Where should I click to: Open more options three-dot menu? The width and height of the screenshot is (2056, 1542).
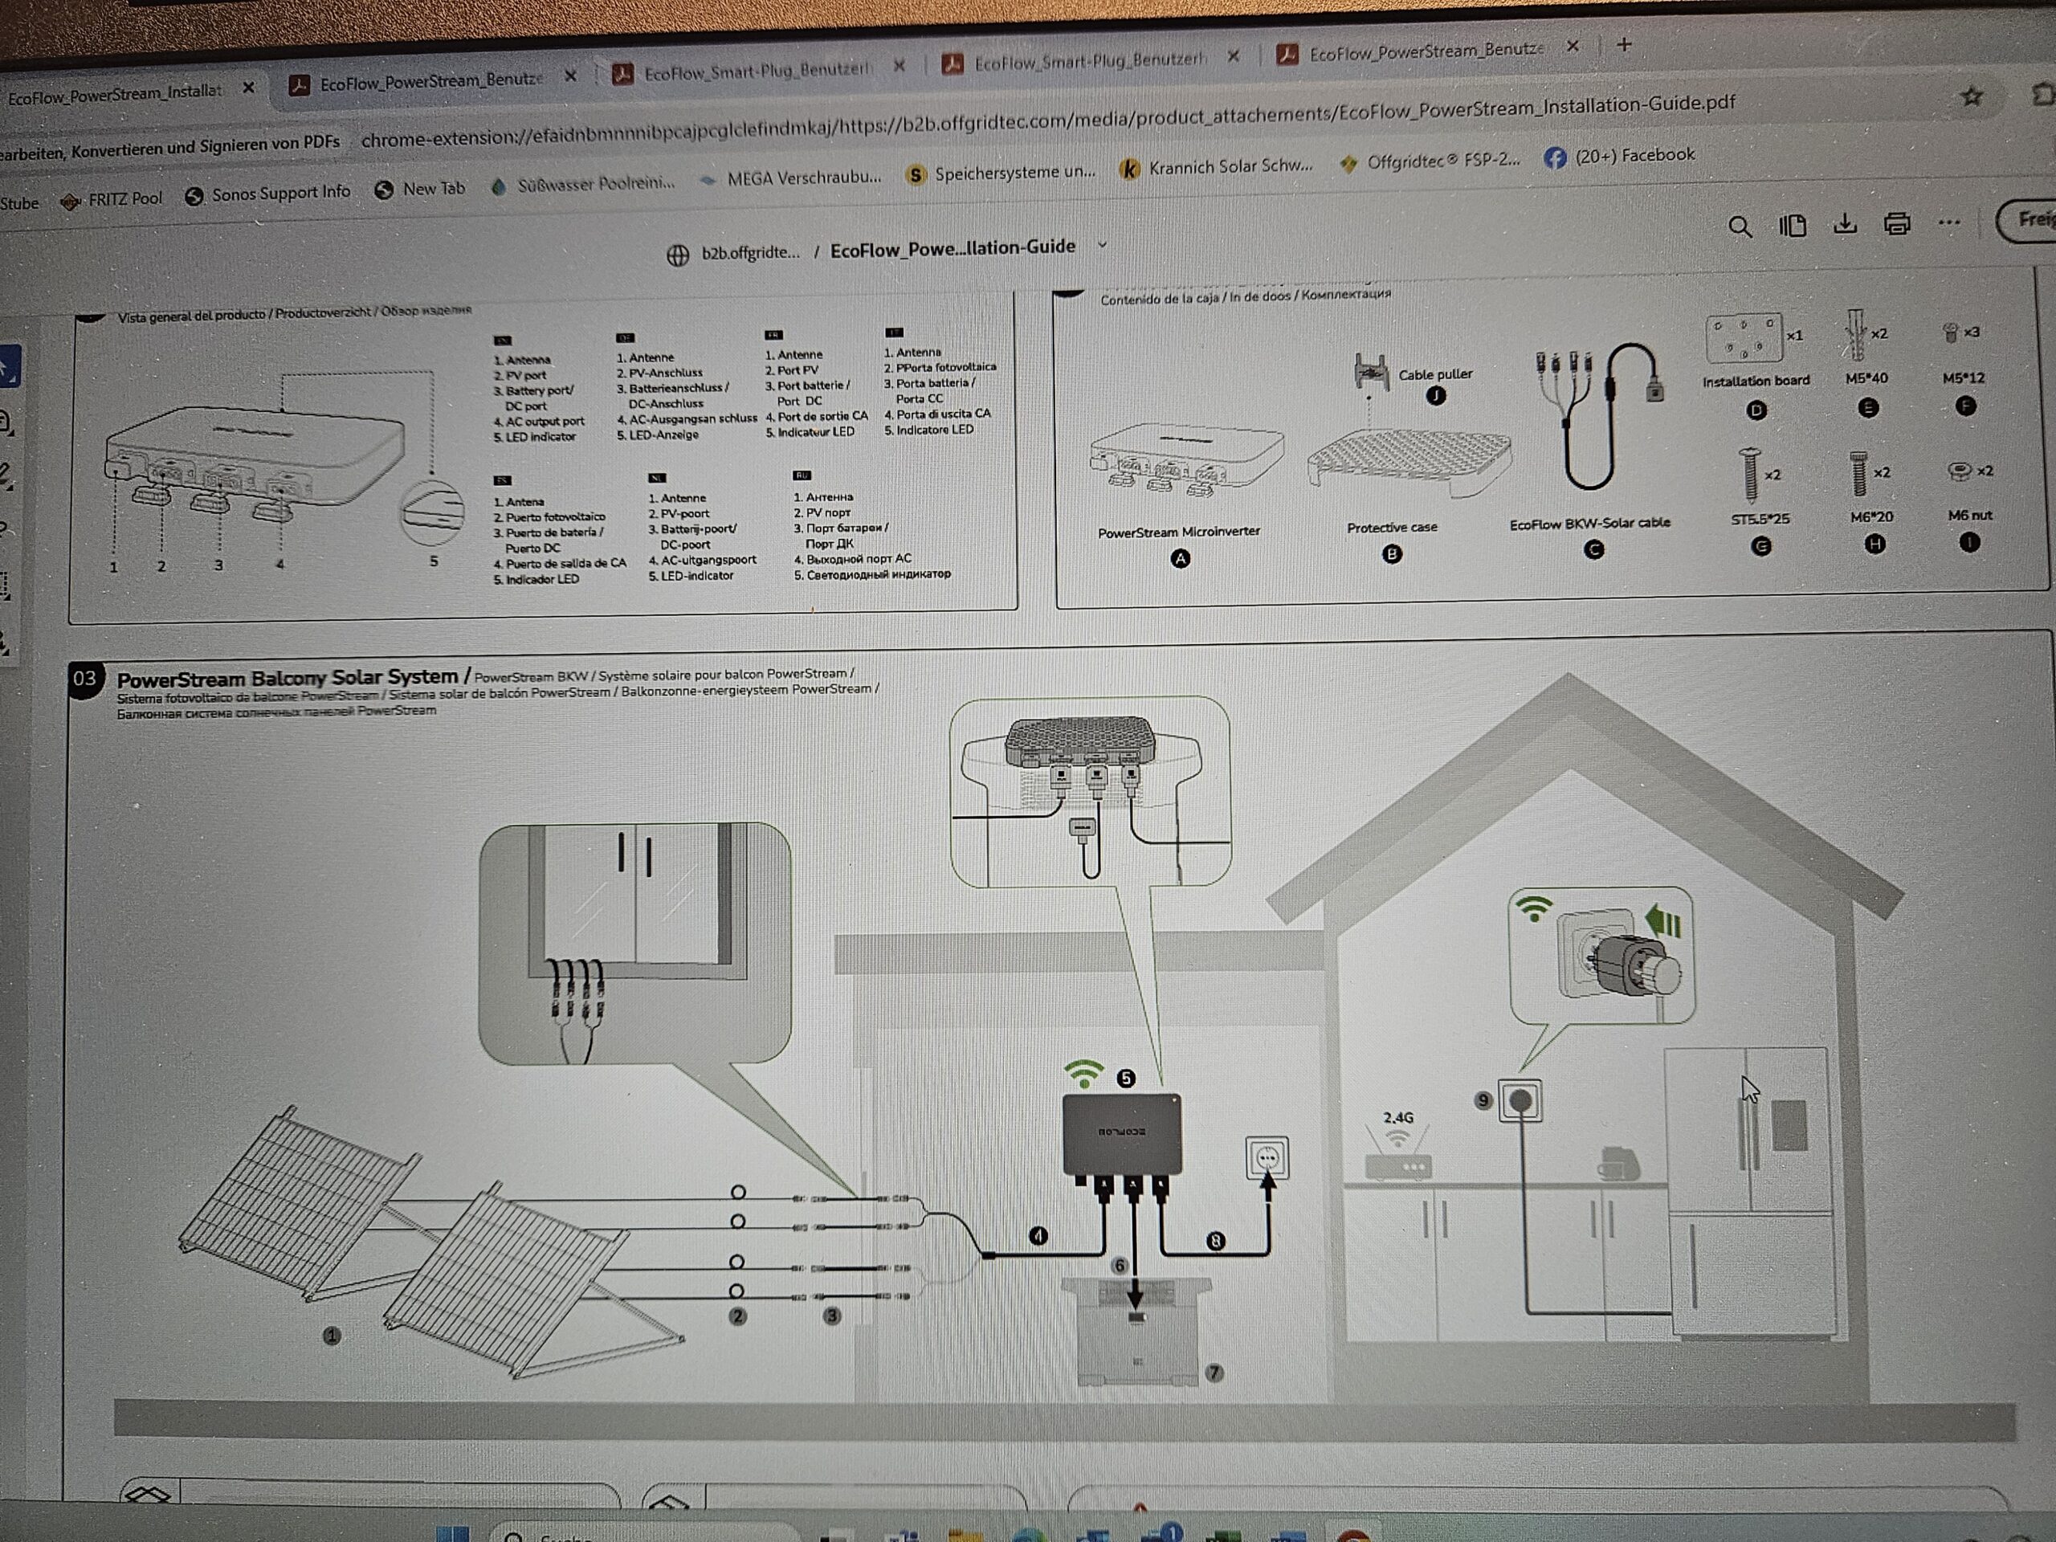tap(1950, 221)
